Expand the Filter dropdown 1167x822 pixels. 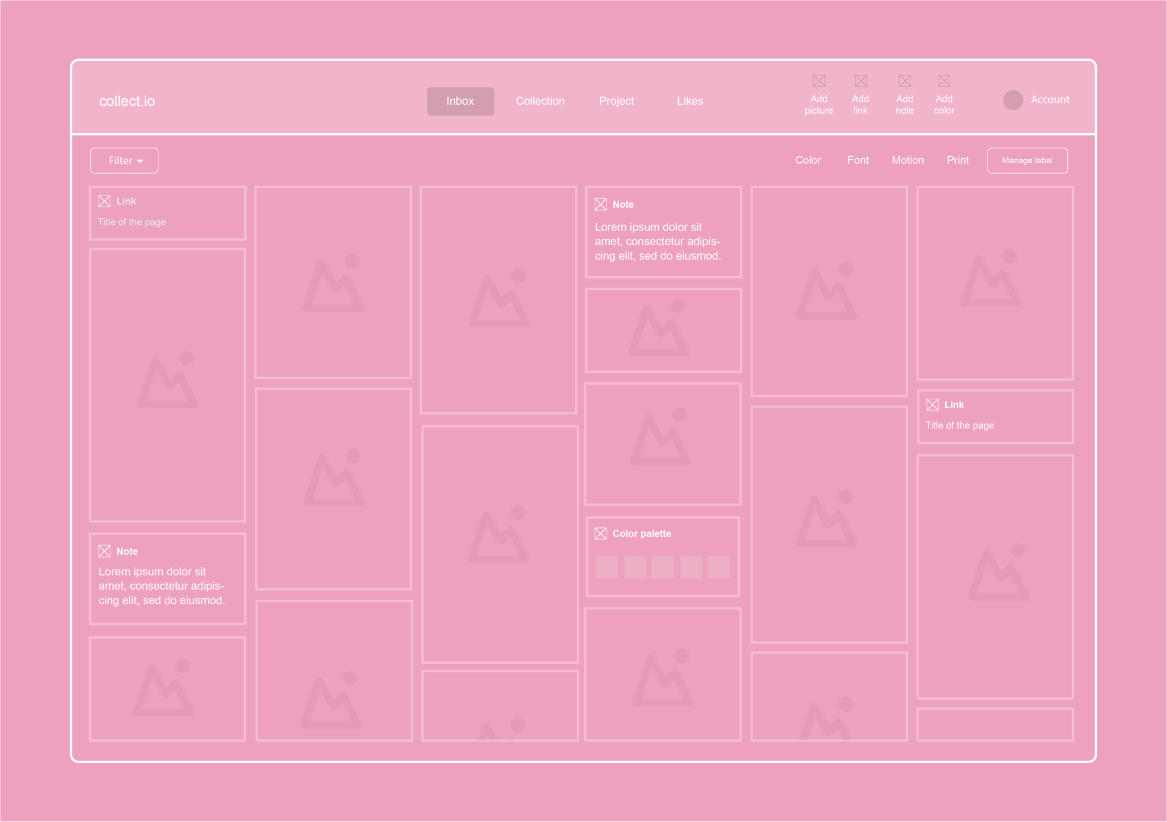124,160
